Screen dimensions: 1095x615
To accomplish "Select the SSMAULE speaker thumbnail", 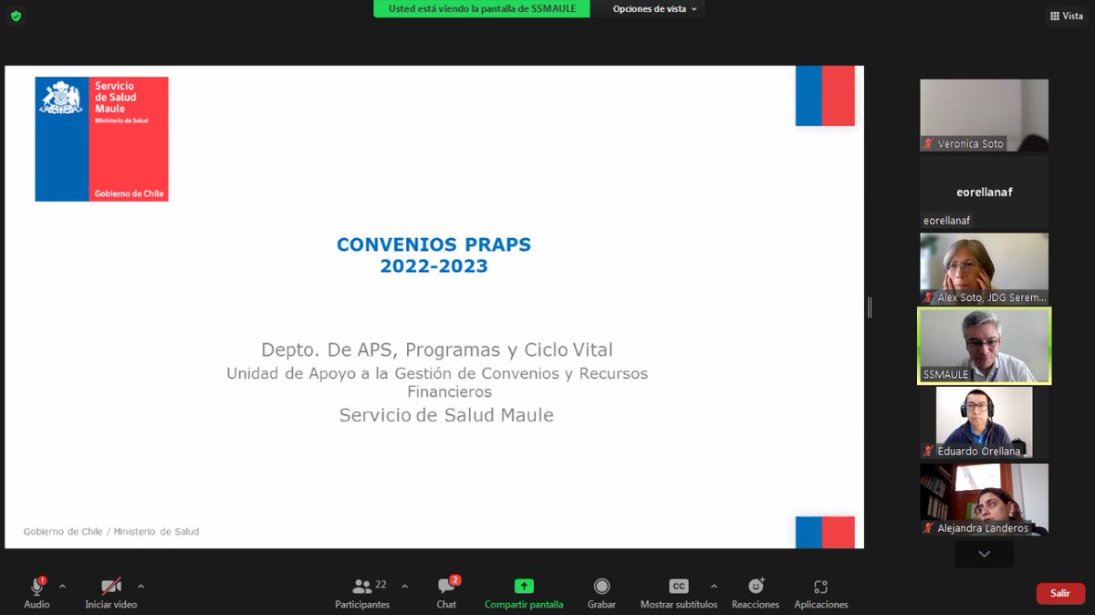I will [984, 346].
